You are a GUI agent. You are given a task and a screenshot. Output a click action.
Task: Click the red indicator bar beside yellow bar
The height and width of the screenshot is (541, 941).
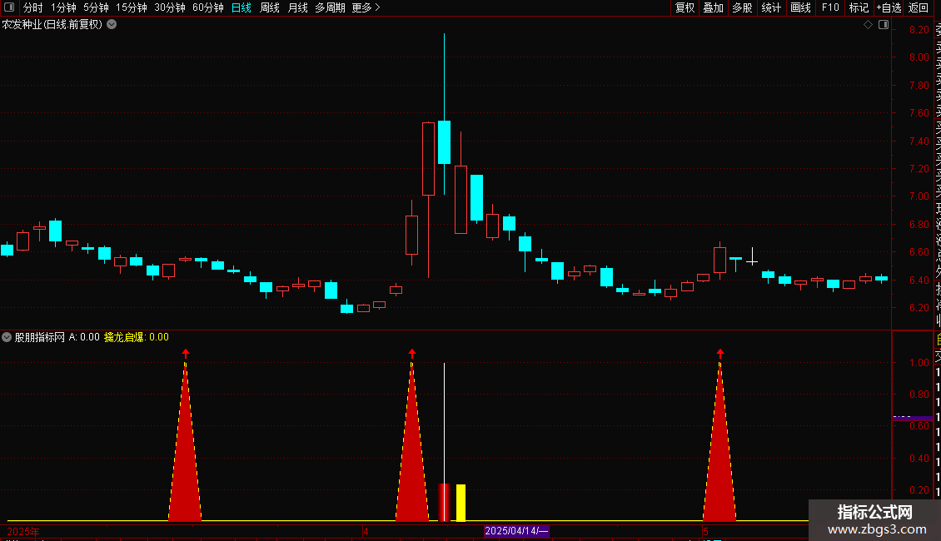pyautogui.click(x=444, y=503)
